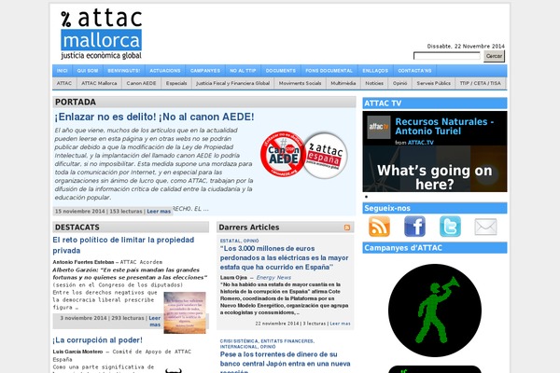
Task: Click Leer mas under the canon AEDE article
Action: click(159, 212)
